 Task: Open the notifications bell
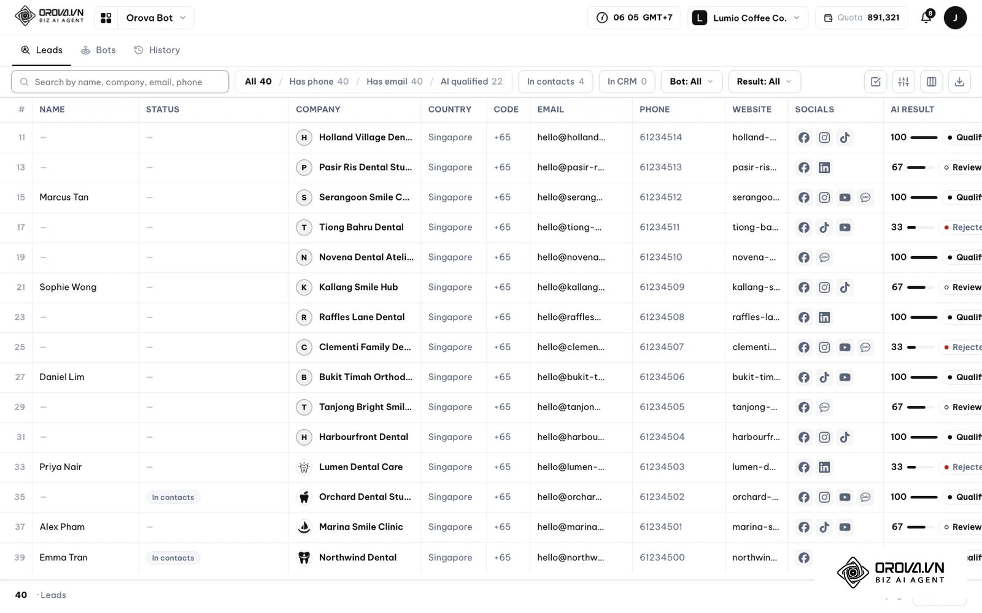927,18
